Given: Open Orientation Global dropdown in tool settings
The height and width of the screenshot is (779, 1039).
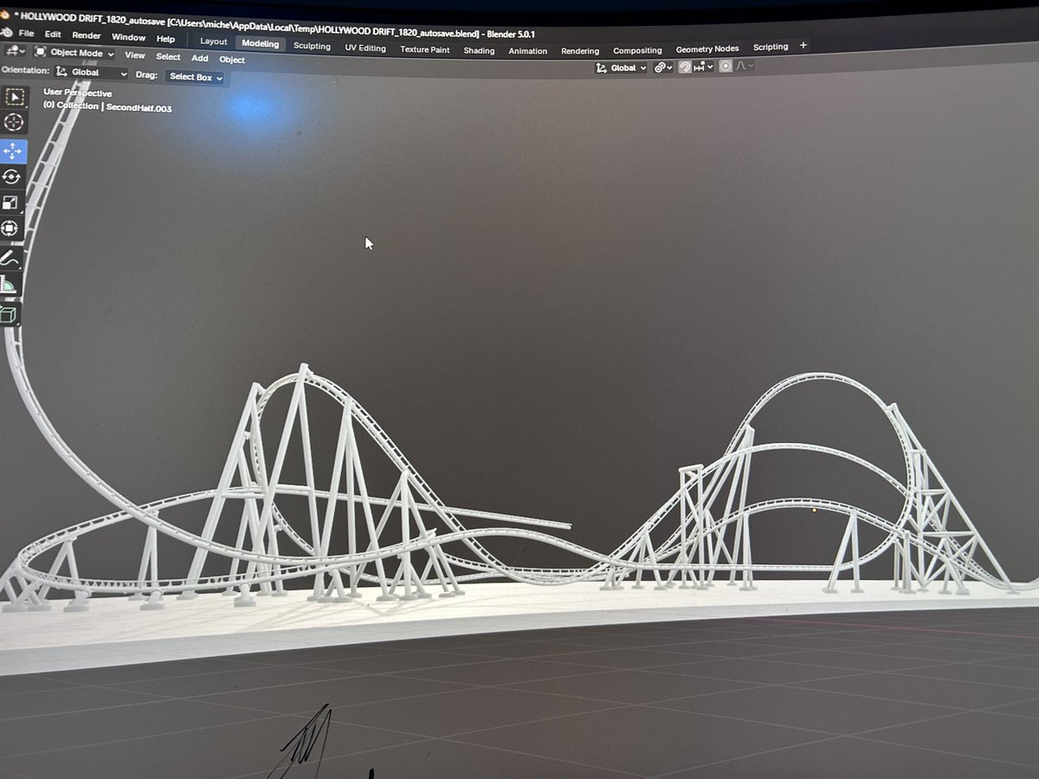Looking at the screenshot, I should tap(91, 73).
